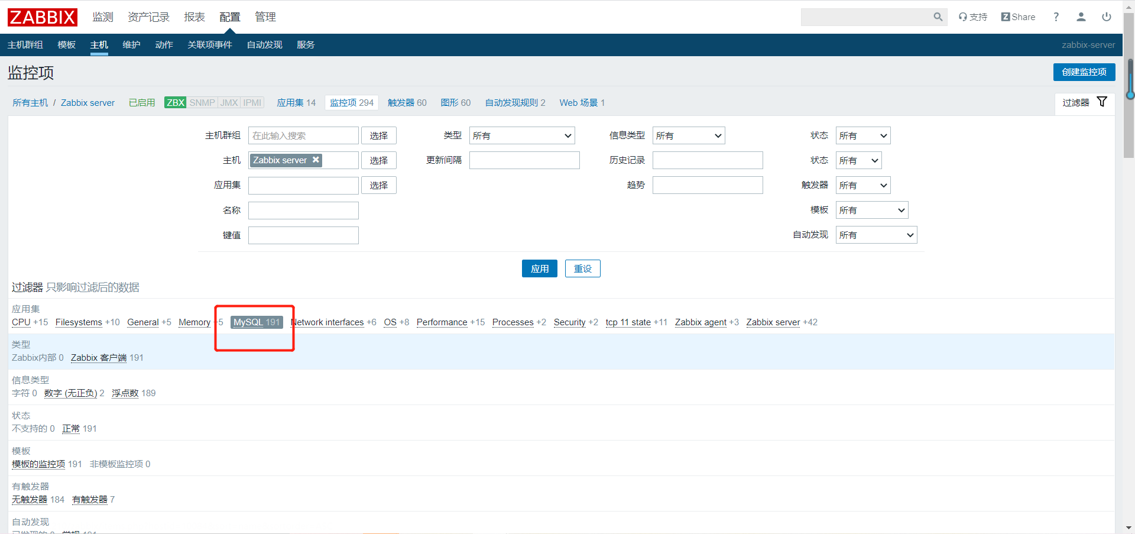Click the ZABBIX logo

click(43, 17)
